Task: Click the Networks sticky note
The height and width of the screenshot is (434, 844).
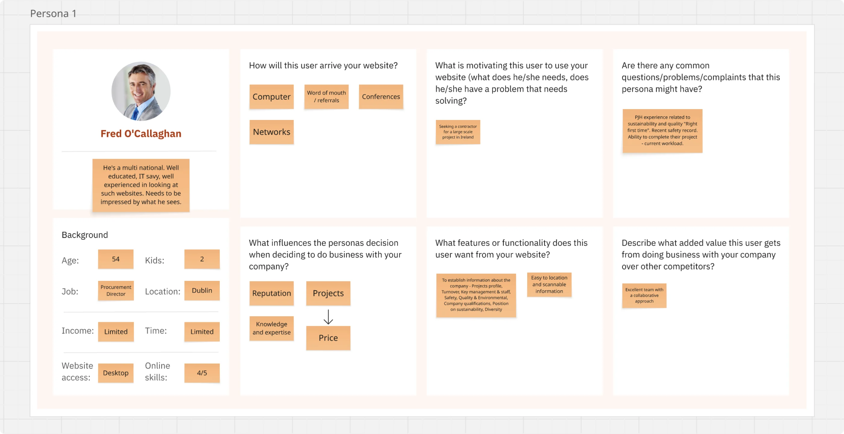Action: point(271,132)
